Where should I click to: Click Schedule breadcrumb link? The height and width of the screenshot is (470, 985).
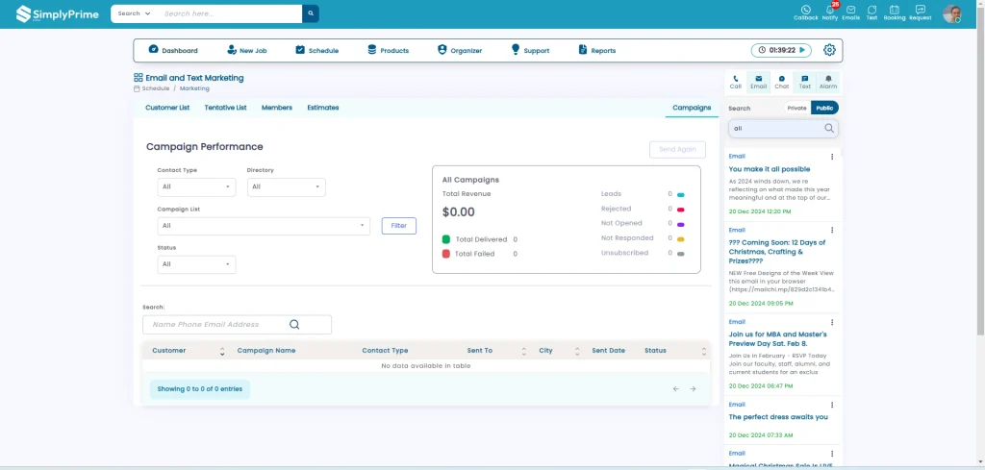(x=156, y=88)
